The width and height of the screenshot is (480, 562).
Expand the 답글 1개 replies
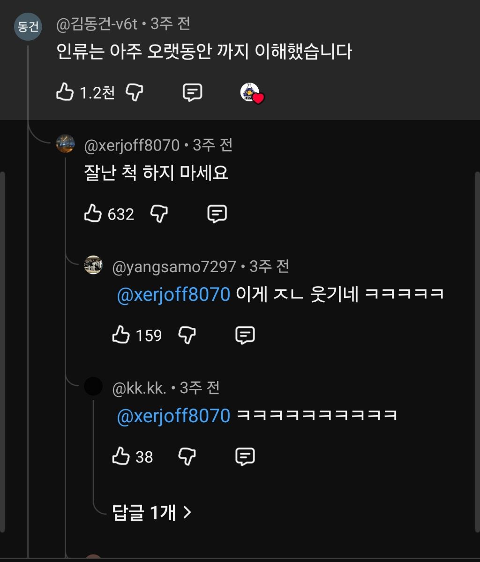(x=152, y=512)
